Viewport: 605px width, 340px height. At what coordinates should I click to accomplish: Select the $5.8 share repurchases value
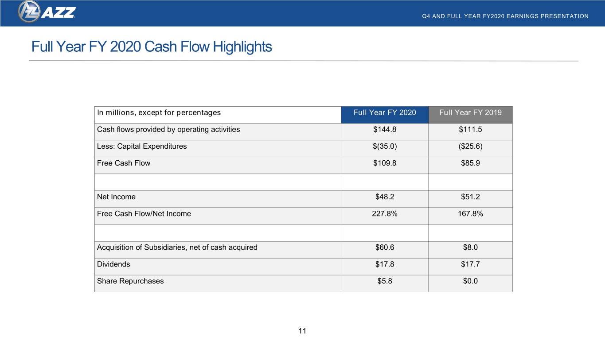tap(385, 281)
